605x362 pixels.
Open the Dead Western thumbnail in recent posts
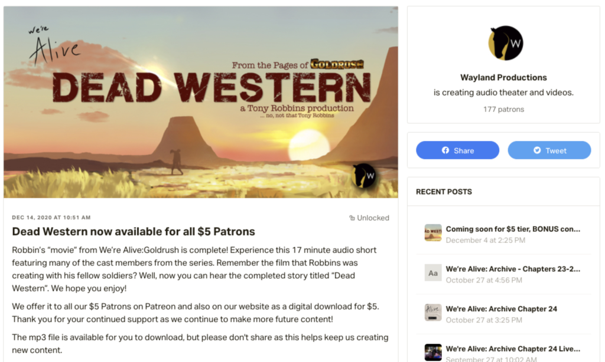(x=433, y=233)
